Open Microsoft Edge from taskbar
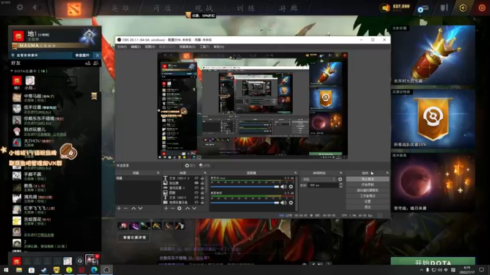 [x=94, y=270]
